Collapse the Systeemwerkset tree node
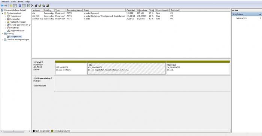Viewport: 262px width, 136px height. 2,13
